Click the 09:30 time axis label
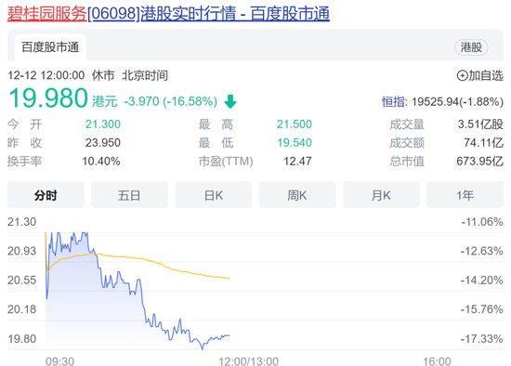 [60, 361]
